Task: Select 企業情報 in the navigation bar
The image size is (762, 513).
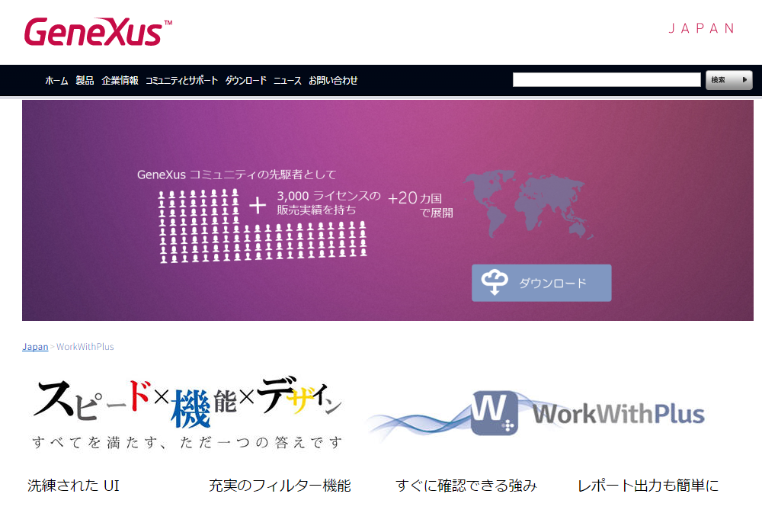Action: 120,81
